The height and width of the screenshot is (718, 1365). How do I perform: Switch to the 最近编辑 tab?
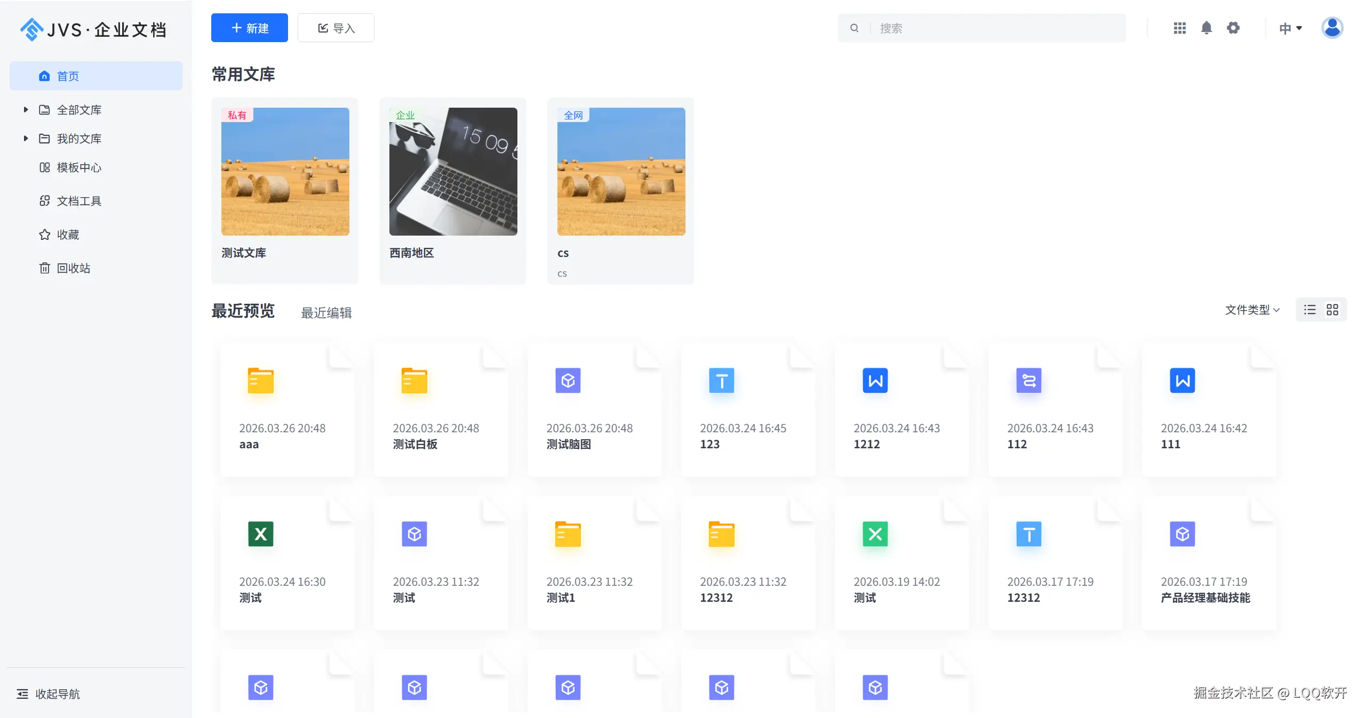326,313
